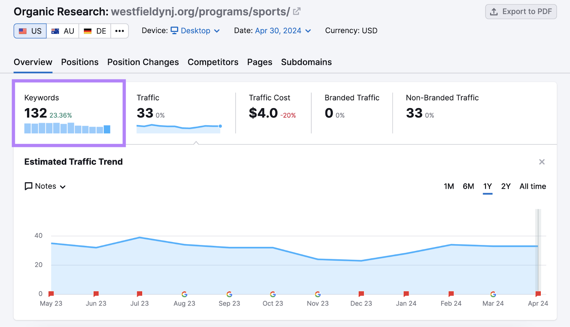Select the 2Y time range
This screenshot has height=327, width=570.
click(x=506, y=186)
